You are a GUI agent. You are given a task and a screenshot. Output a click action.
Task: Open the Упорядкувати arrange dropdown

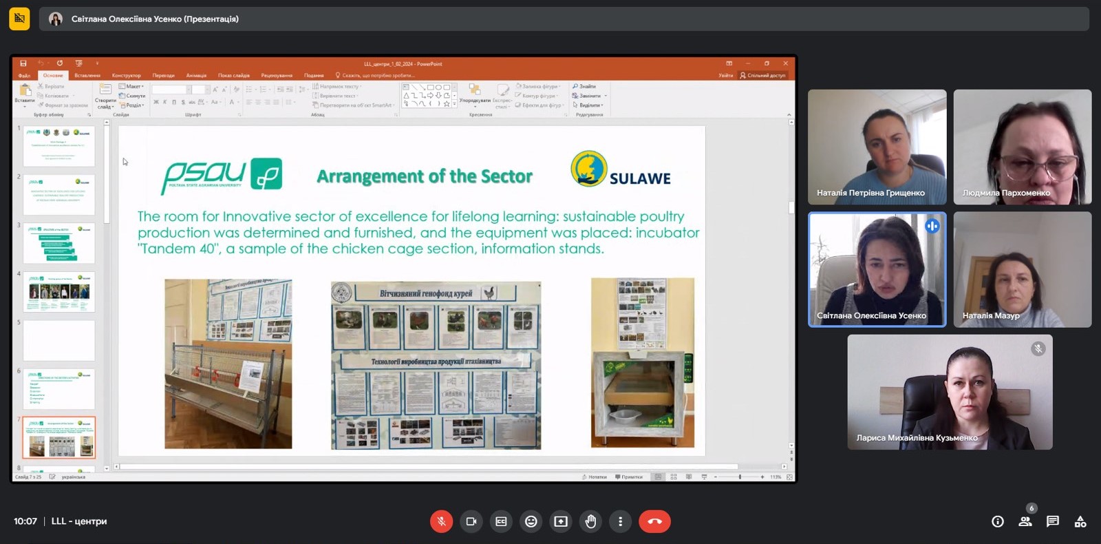tap(475, 95)
